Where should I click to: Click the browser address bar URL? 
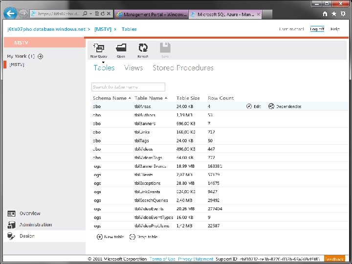pyautogui.click(x=58, y=14)
